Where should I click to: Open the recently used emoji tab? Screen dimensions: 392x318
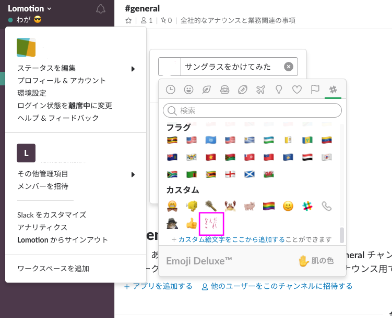[171, 90]
